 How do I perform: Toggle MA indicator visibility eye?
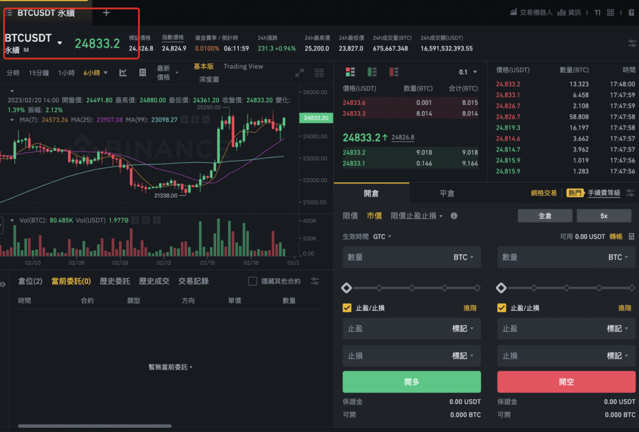184,120
